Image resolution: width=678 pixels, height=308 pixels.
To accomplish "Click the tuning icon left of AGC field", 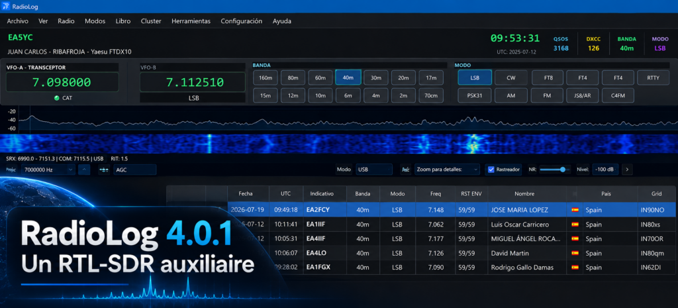I will pyautogui.click(x=104, y=170).
